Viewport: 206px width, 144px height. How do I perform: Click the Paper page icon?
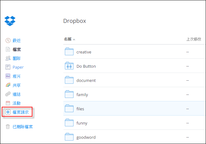tap(8, 67)
